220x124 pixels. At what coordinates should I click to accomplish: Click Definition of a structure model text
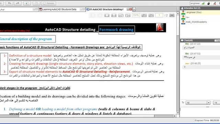click(30, 55)
